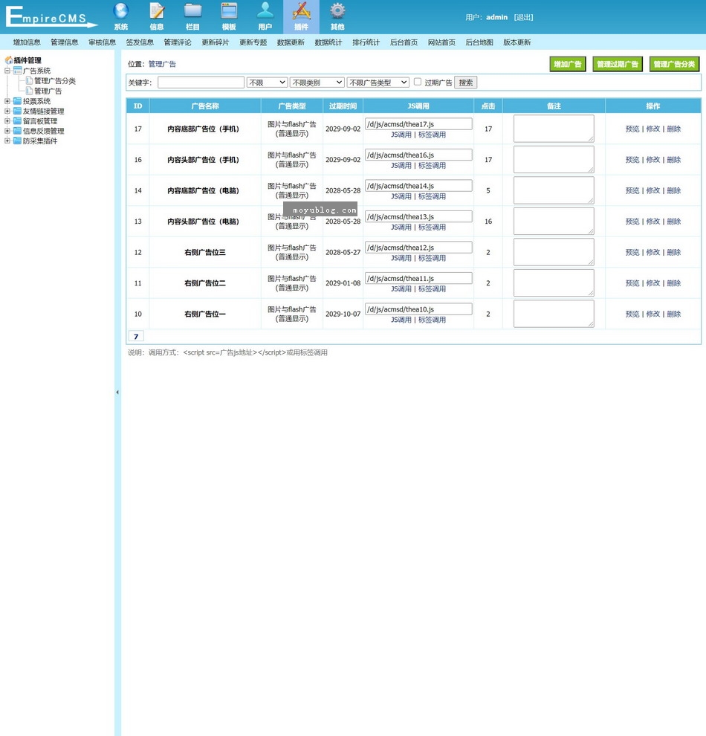This screenshot has height=736, width=706.
Task: Click 删除 for 右侧广告位二
Action: point(673,283)
